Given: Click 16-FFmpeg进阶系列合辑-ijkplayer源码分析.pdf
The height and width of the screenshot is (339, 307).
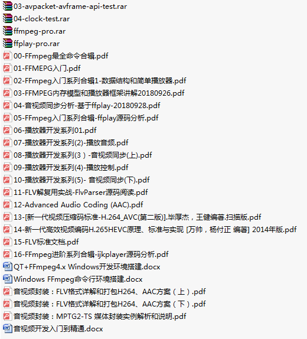Looking at the screenshot, I should (91, 254).
